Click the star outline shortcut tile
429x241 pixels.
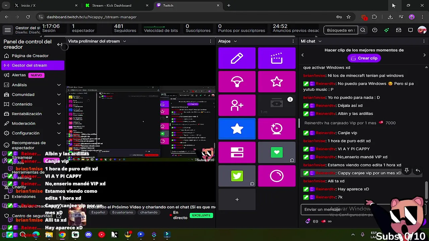(x=277, y=82)
